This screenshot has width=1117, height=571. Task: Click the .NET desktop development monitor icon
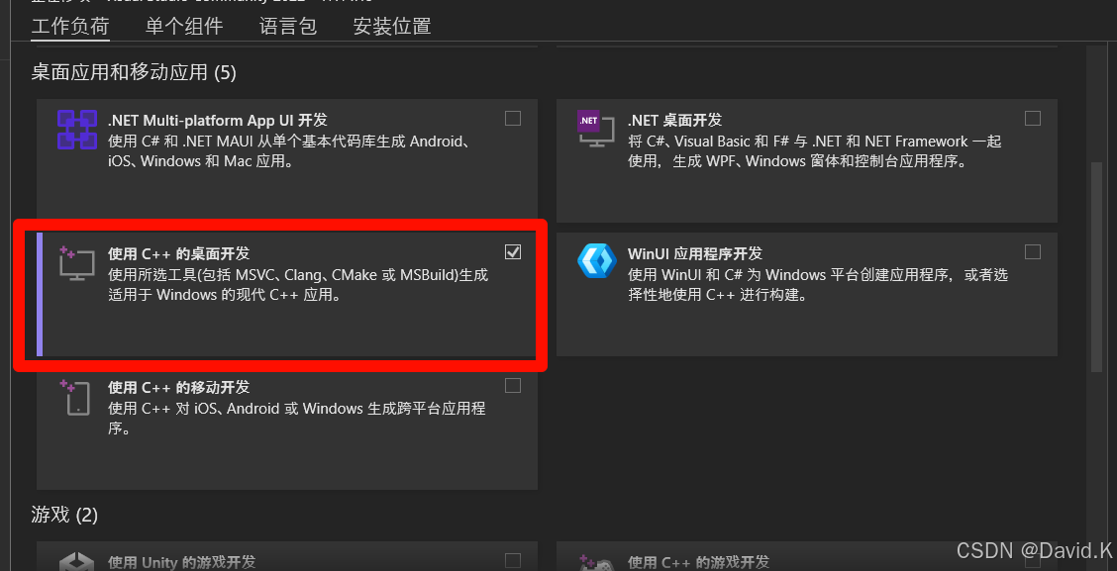click(595, 131)
